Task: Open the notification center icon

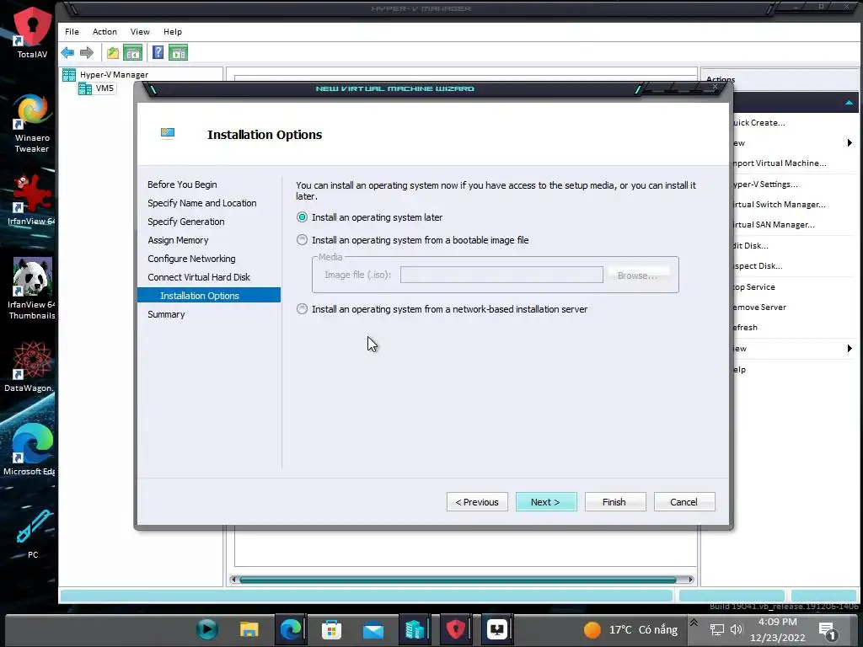Action: [828, 630]
